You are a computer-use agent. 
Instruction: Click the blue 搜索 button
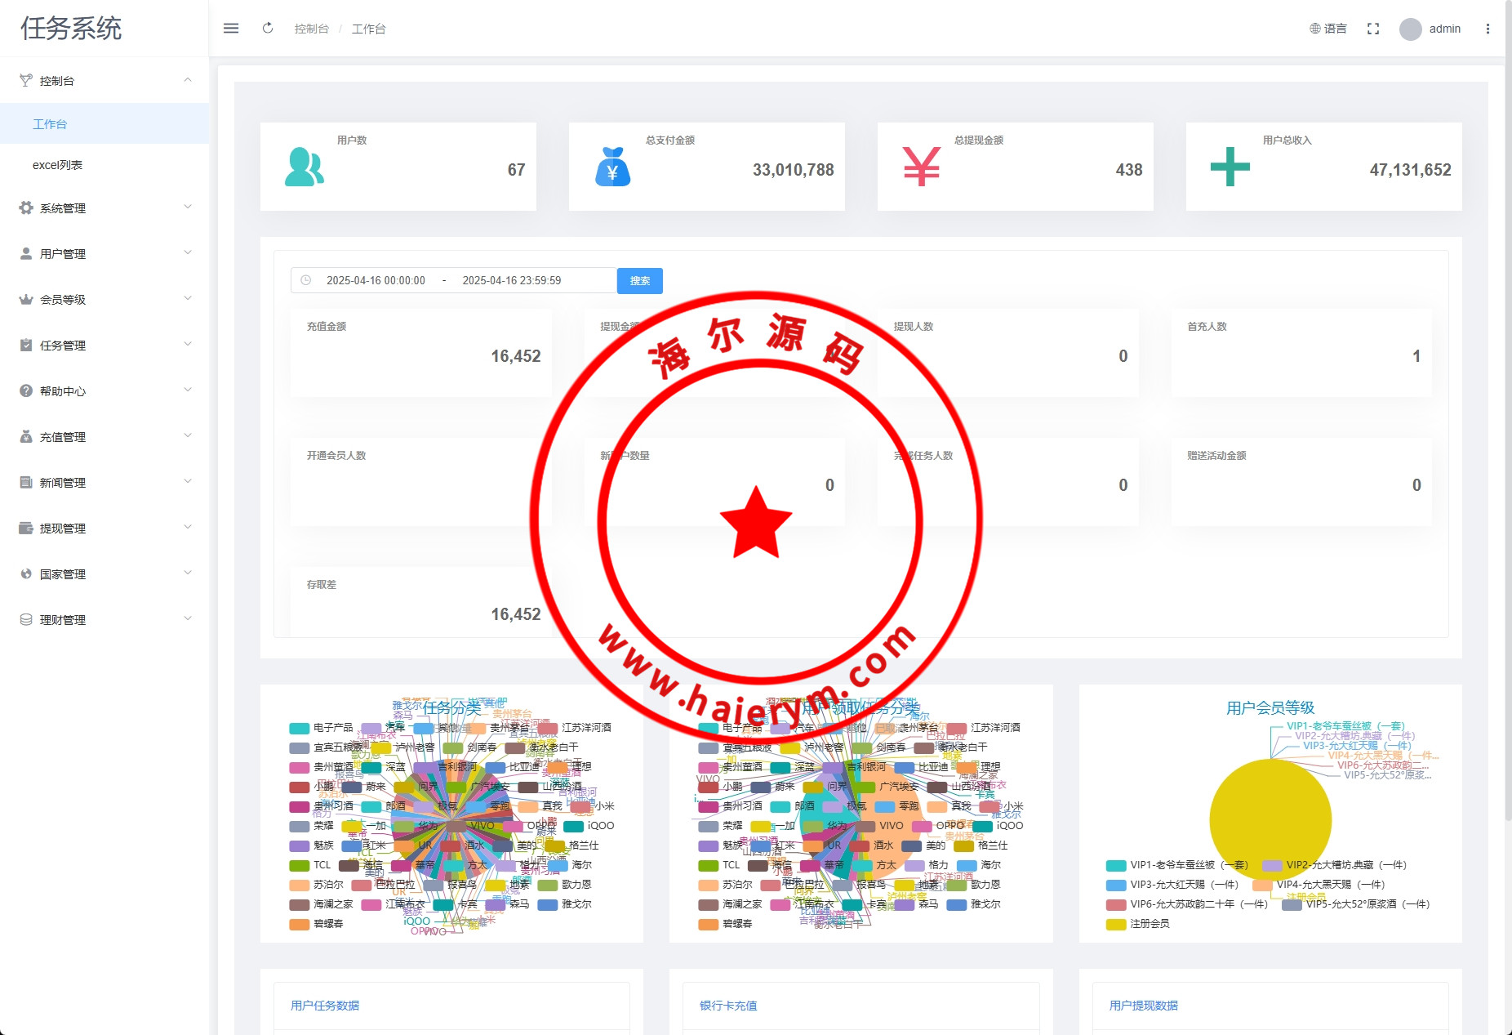639,280
